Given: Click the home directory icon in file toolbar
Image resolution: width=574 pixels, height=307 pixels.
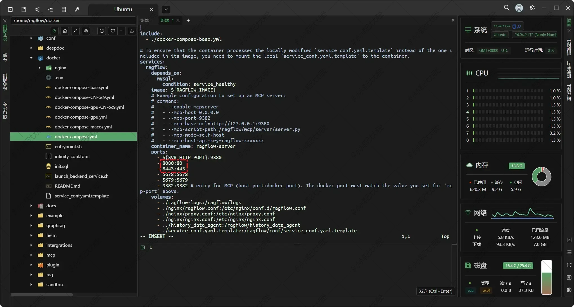Looking at the screenshot, I should [65, 31].
